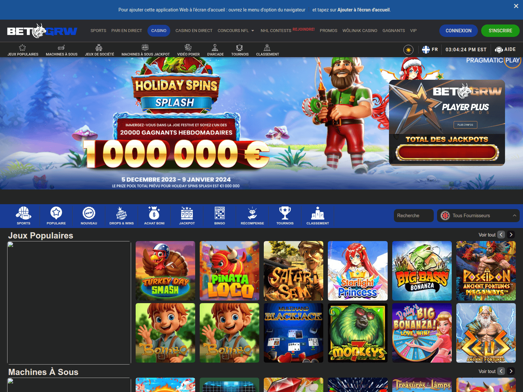Open Poseidon Ancient Fortunes Megaways game
The image size is (523, 392).
click(486, 271)
